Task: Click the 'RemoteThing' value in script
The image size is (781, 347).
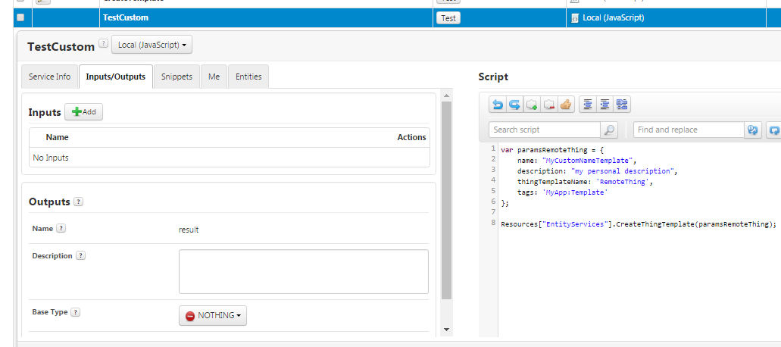Action: click(622, 182)
